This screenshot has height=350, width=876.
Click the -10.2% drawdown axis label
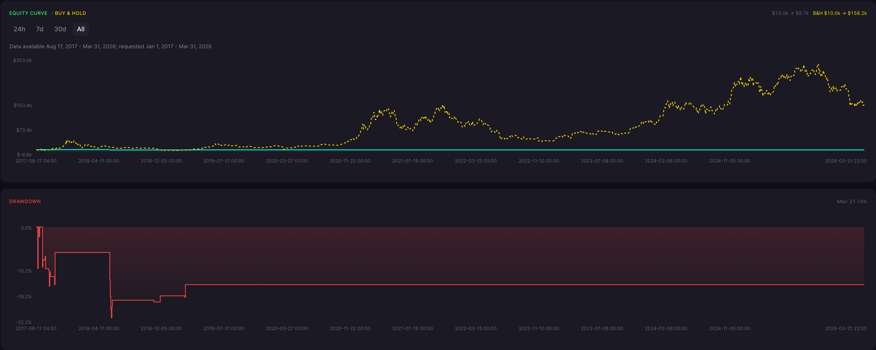(24, 271)
